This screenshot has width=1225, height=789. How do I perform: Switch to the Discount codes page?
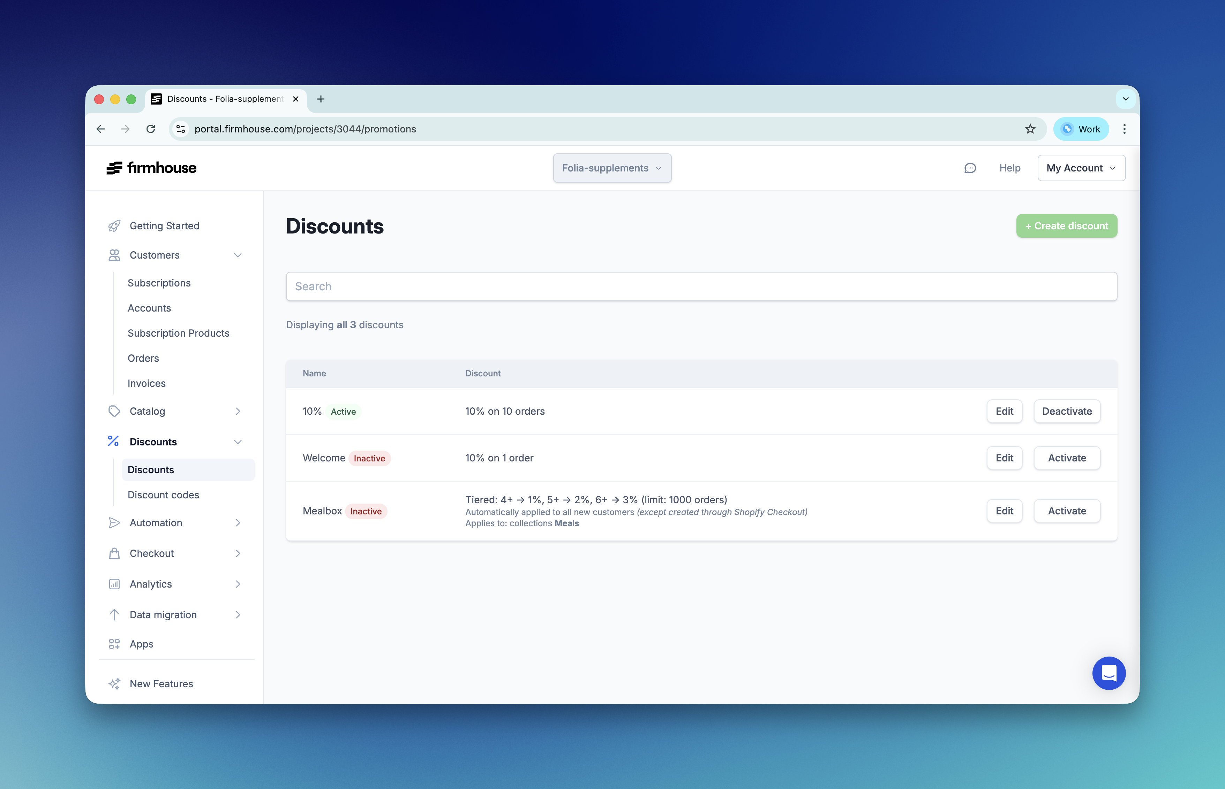click(x=163, y=495)
